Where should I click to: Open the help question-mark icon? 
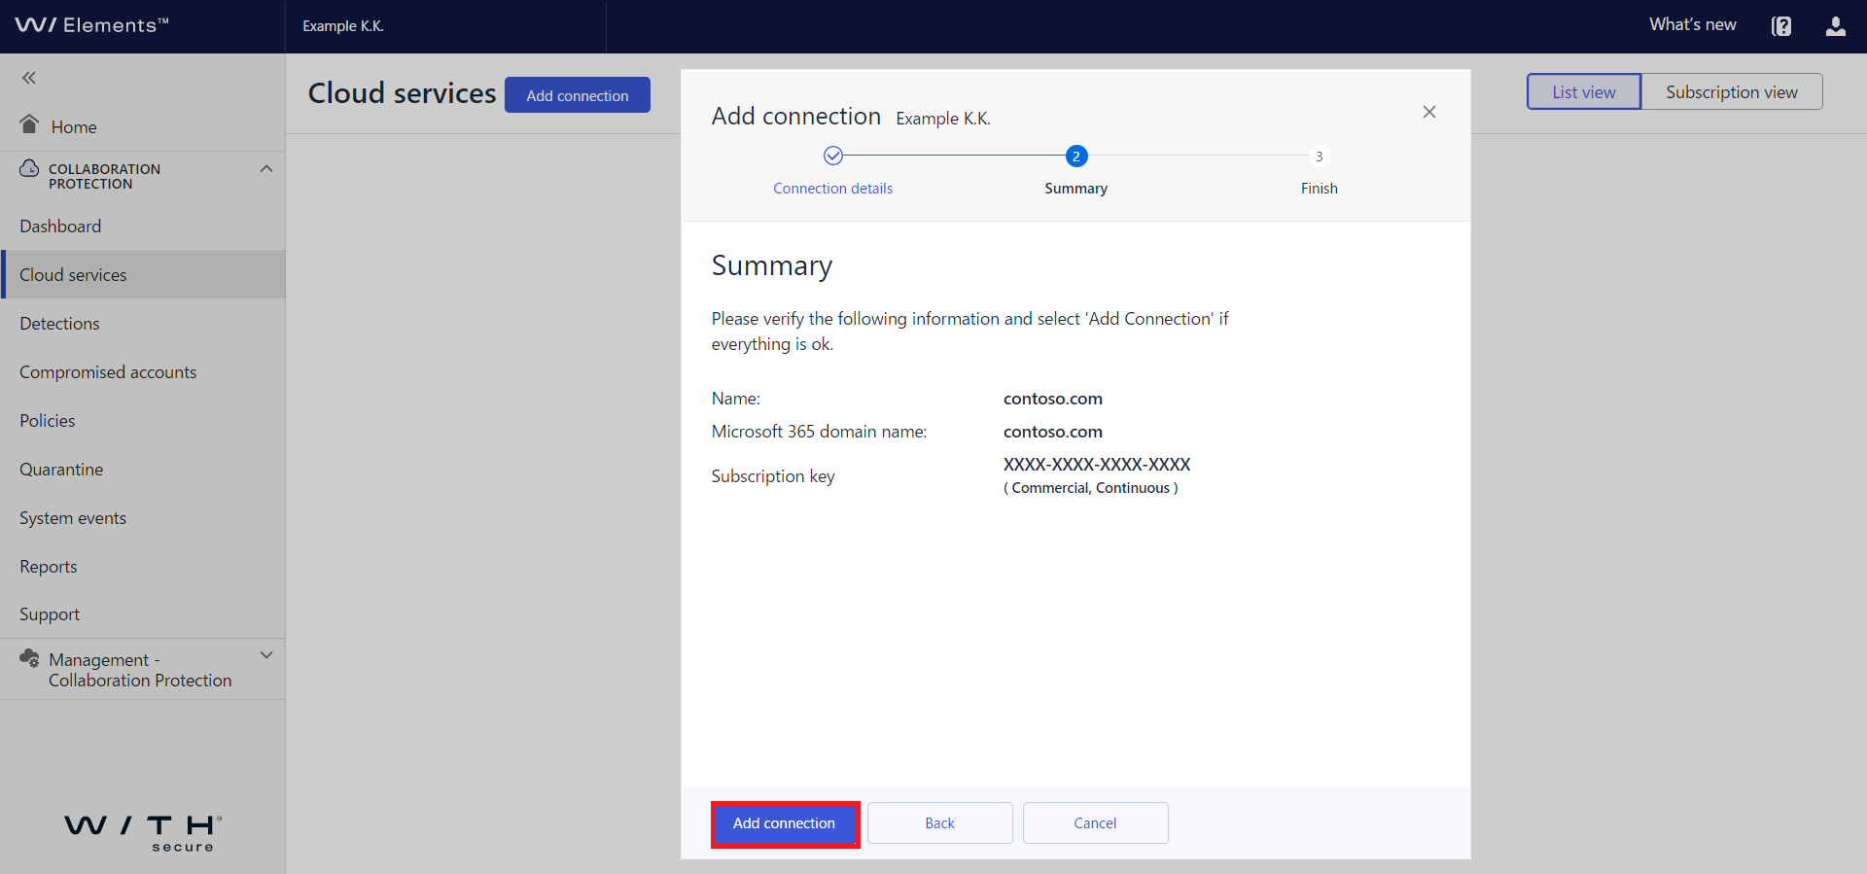(1781, 26)
